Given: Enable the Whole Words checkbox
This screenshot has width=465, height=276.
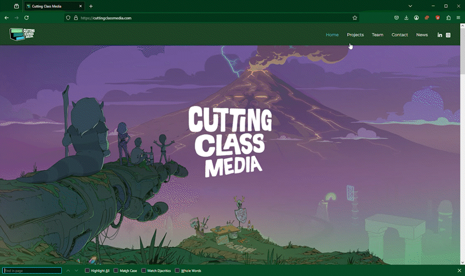Looking at the screenshot, I should click(x=177, y=271).
